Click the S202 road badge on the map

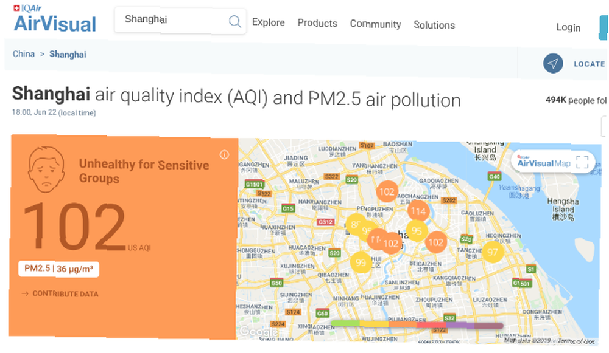(449, 200)
